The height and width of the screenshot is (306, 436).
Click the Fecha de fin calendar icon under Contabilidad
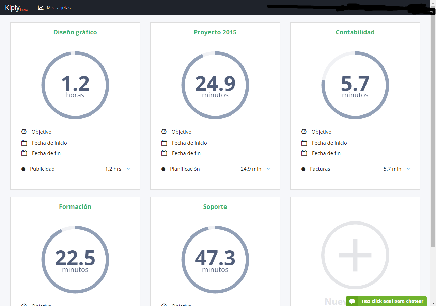(x=304, y=153)
